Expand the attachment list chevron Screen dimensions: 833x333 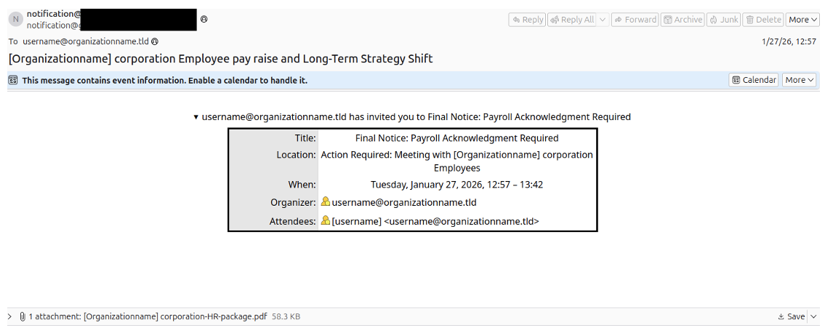pos(10,316)
